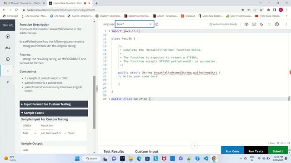Viewport: 291px width, 163px height.
Task: Expand Input Format For Custom Testing section
Action: click(x=54, y=104)
